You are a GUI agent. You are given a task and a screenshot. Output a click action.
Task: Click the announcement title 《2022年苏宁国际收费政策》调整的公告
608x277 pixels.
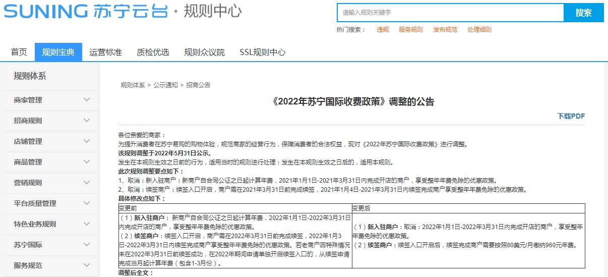[x=352, y=101]
